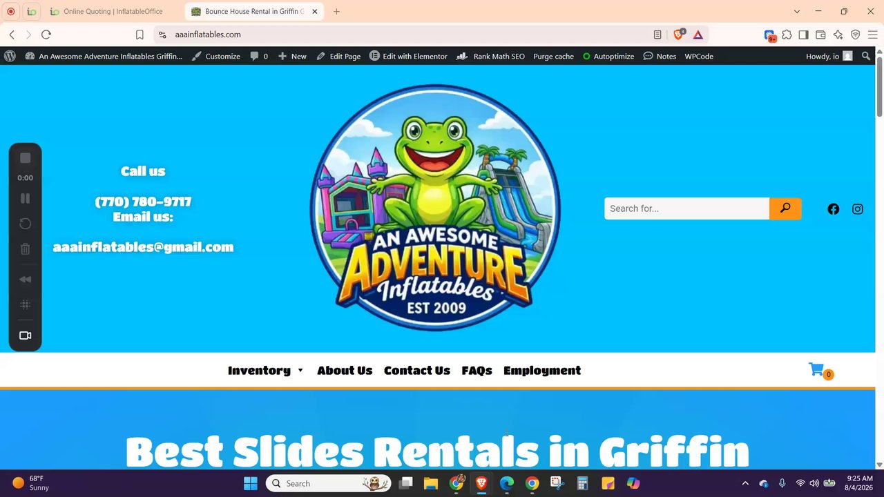Reload the page
This screenshot has height=497, width=884.
click(x=46, y=35)
